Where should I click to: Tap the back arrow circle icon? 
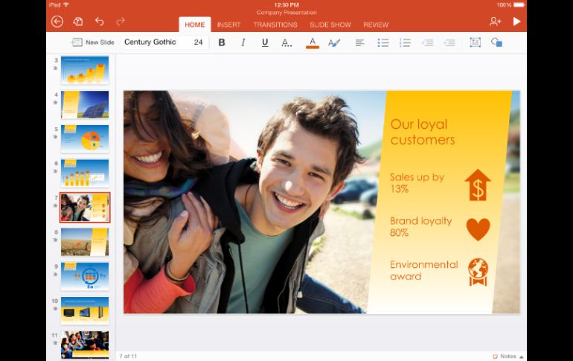pyautogui.click(x=57, y=22)
